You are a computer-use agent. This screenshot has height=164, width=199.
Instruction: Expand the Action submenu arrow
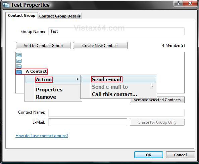pos(77,79)
